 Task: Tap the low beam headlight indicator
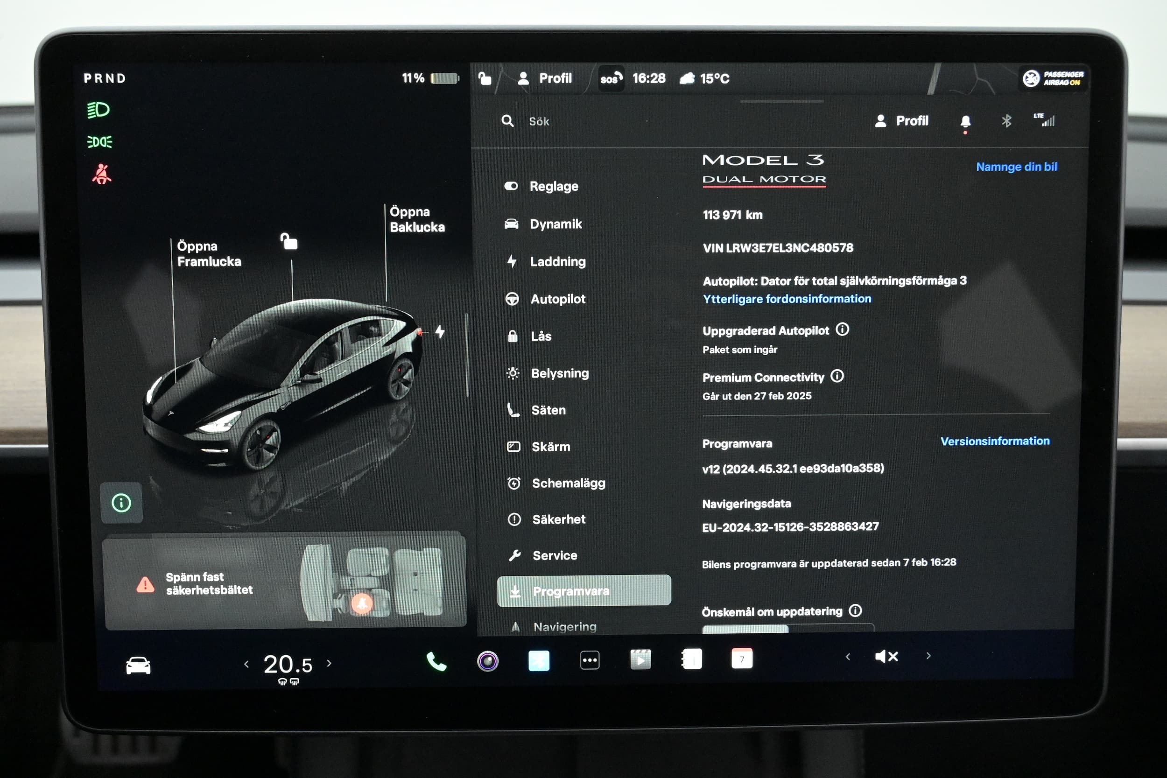(x=98, y=110)
